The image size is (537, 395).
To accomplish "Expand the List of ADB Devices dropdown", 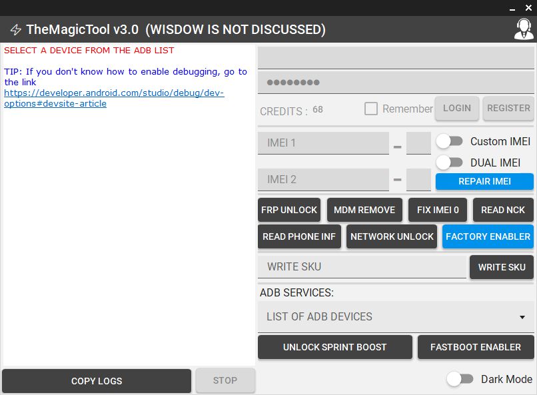I will coord(396,316).
